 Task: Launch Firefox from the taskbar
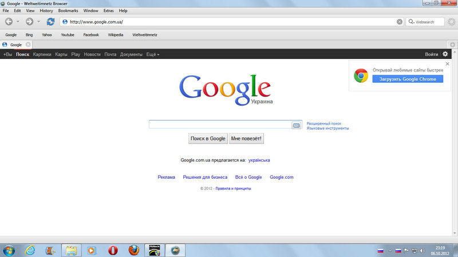click(x=134, y=250)
